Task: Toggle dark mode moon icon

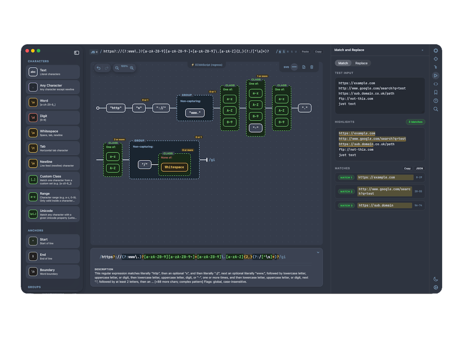Action: [x=436, y=279]
